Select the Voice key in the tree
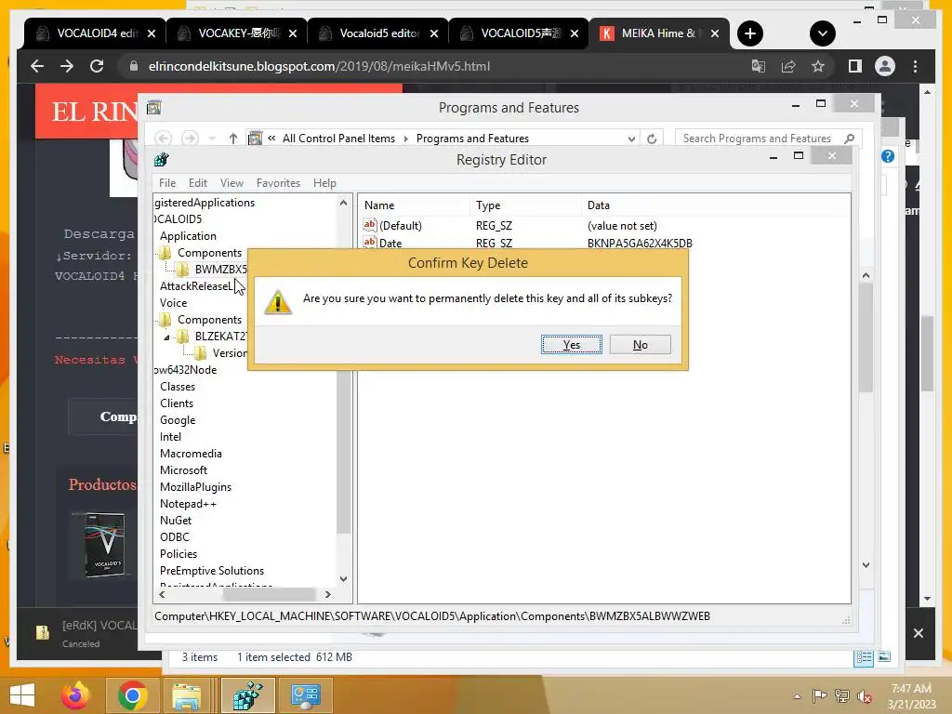Viewport: 952px width, 714px height. (x=173, y=302)
